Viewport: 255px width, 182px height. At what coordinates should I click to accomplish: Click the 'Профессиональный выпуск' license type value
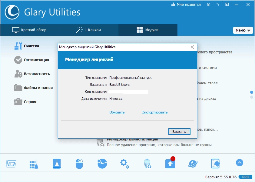click(131, 78)
